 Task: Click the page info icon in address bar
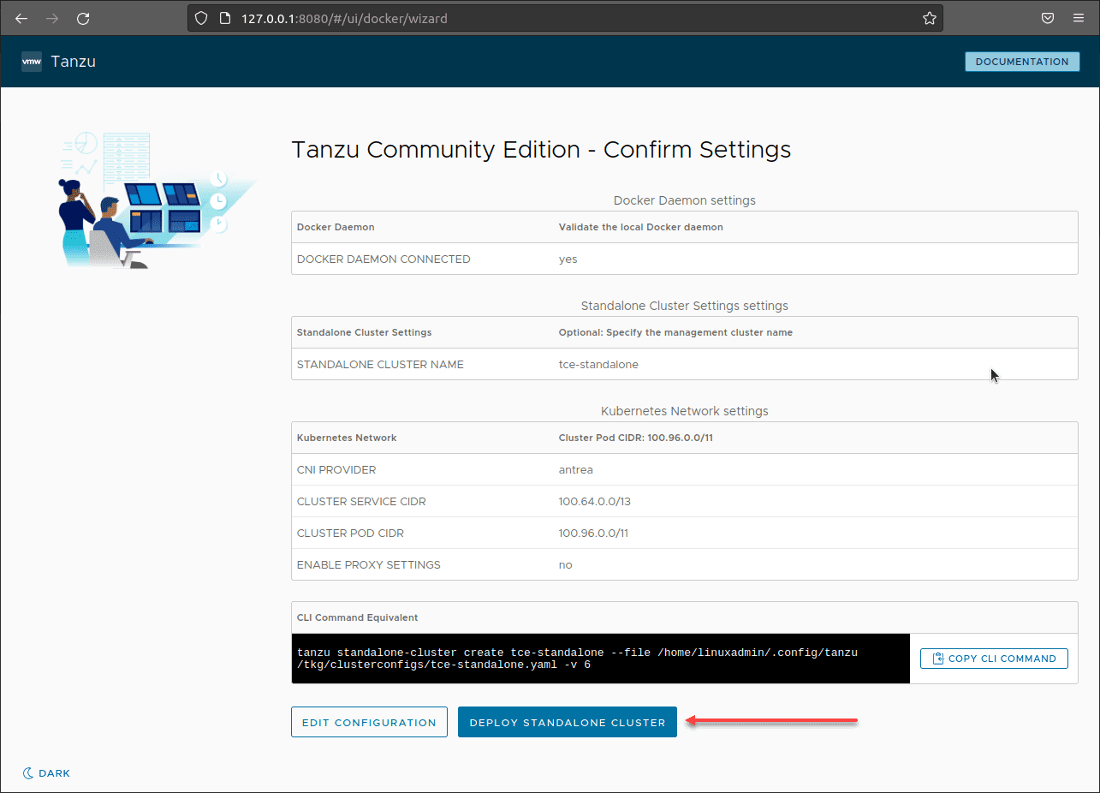coord(224,18)
